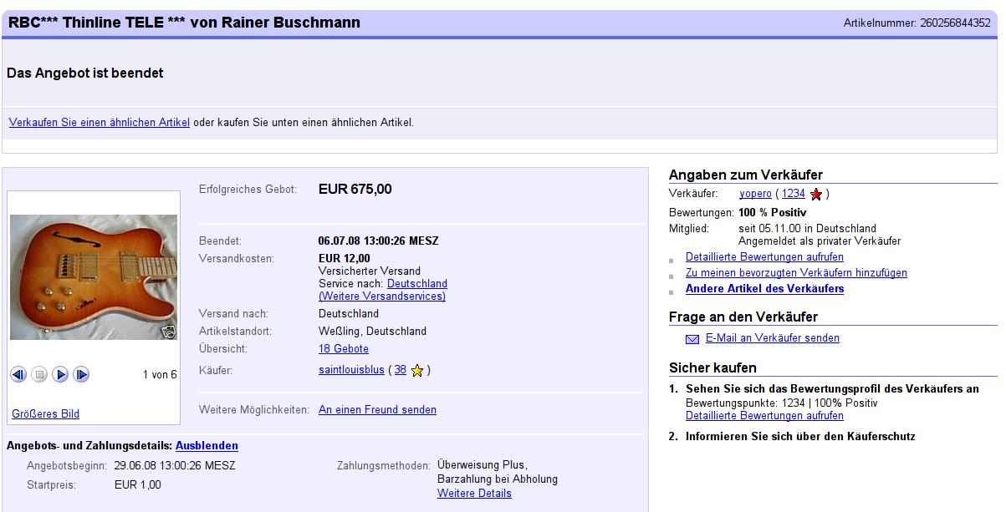Open 'Detaillierte Bewertungen aufrufen' under Sicher kaufen
The height and width of the screenshot is (512, 1006).
pos(764,415)
